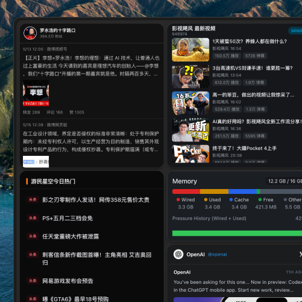This screenshot has width=302, height=302.
Task: Open video title 终于来了！大疆Pocket 4上手
Action: point(245,149)
